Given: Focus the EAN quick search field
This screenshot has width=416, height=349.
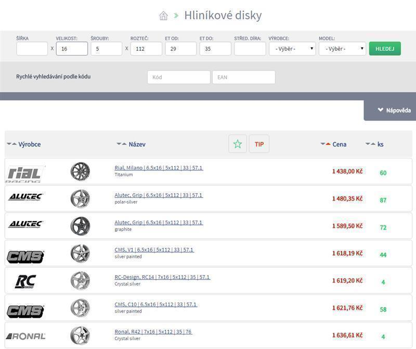Looking at the screenshot, I should click(x=243, y=77).
